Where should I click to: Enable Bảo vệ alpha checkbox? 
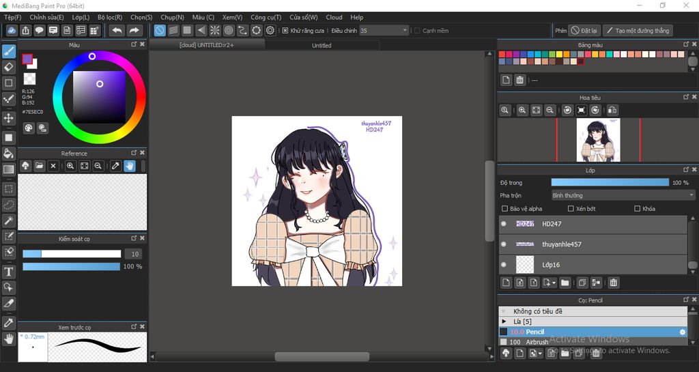pyautogui.click(x=504, y=208)
